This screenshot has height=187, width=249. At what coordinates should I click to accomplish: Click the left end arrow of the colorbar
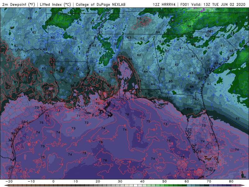(6, 185)
